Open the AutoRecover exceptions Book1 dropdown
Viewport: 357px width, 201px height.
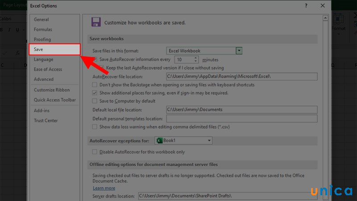point(183,140)
